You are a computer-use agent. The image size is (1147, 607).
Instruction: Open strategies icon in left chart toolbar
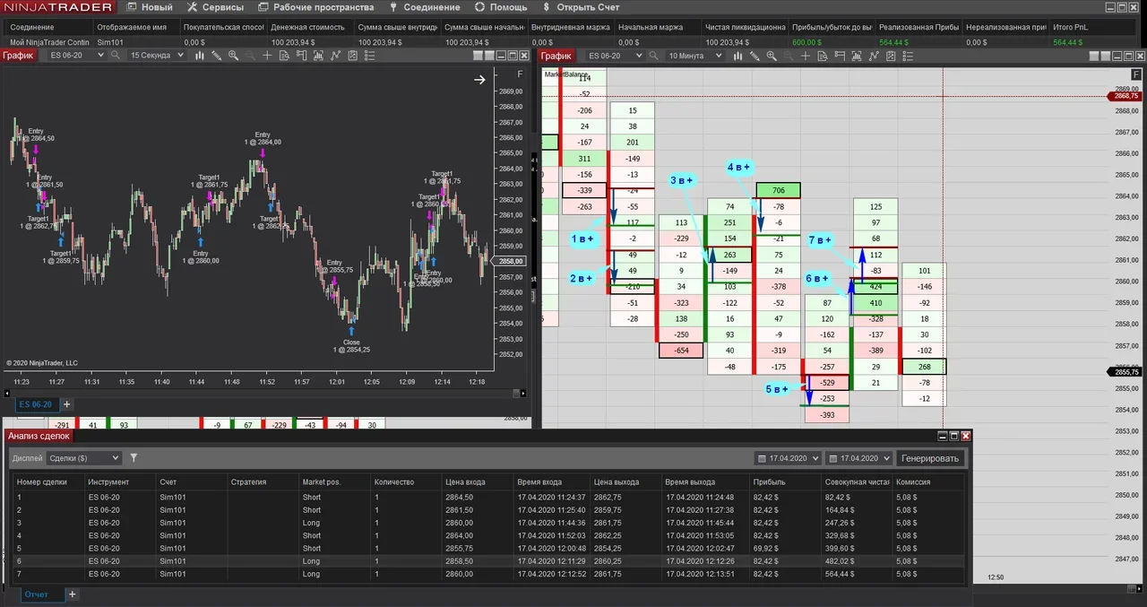[352, 56]
